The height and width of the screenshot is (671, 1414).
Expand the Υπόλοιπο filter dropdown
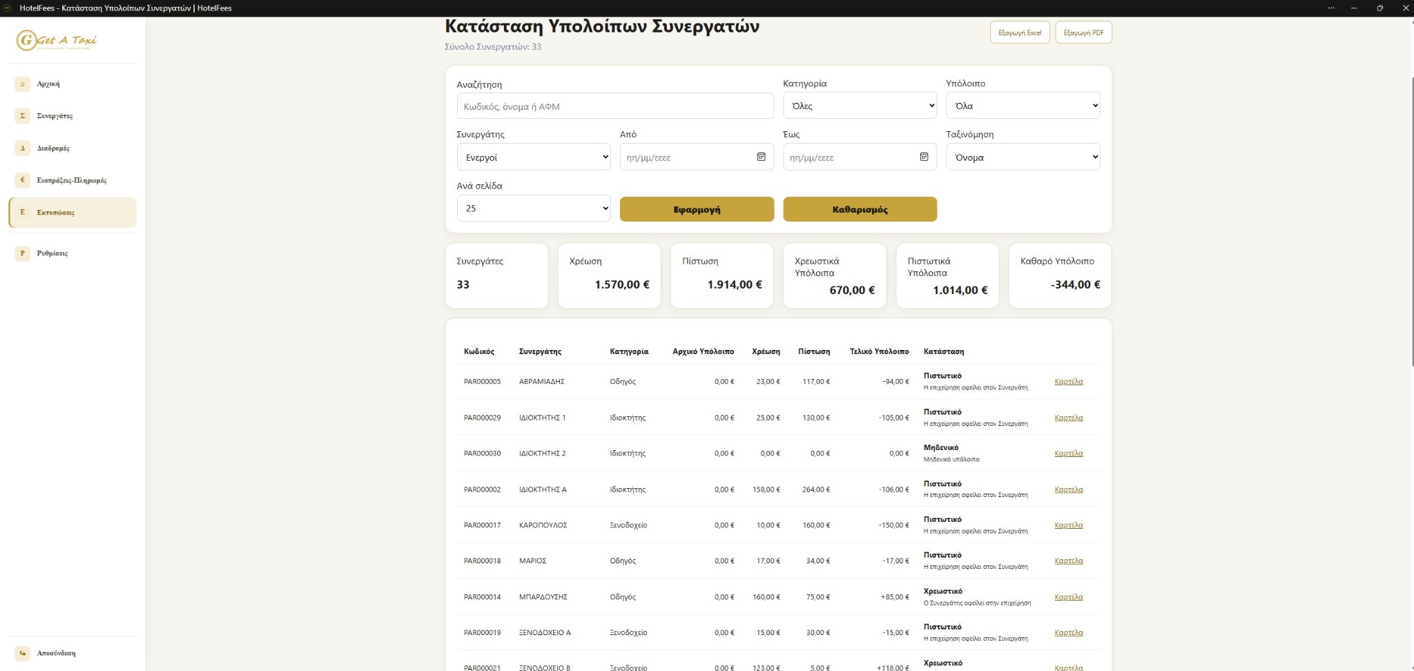(1023, 106)
